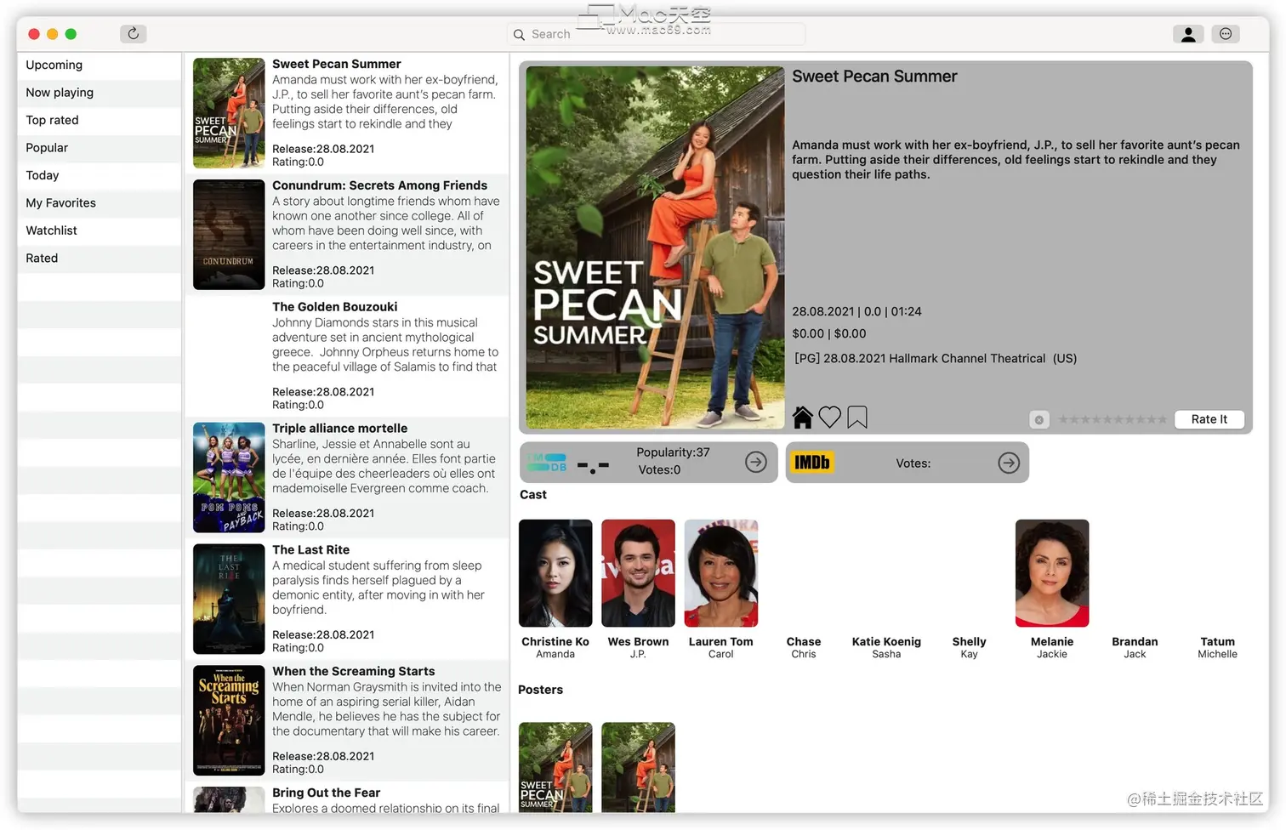The width and height of the screenshot is (1286, 830).
Task: Select Upcoming in the sidebar
Action: tap(99, 65)
